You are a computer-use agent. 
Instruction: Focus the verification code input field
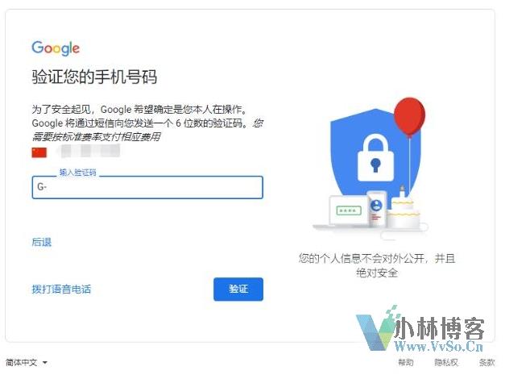coord(147,187)
